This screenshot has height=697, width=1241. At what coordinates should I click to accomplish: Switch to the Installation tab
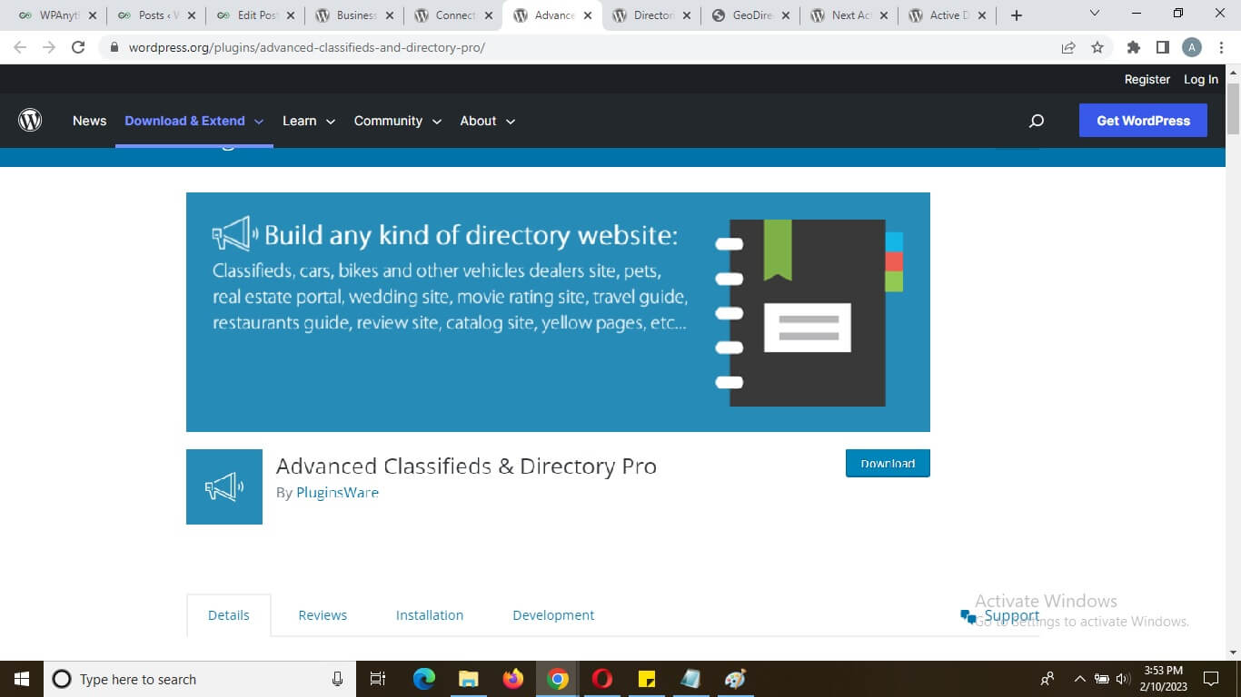pos(430,615)
